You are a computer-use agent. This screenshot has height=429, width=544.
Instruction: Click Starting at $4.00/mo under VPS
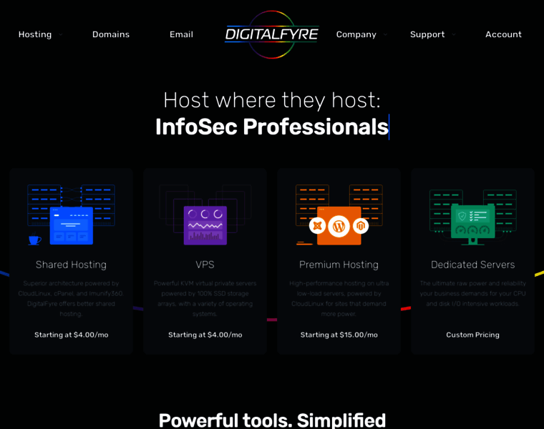[x=205, y=335]
